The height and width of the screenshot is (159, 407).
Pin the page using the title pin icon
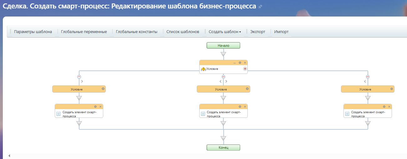click(260, 7)
